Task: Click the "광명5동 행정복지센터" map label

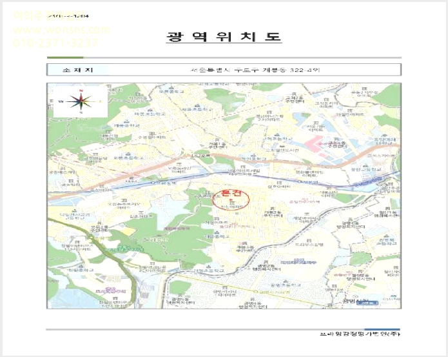Action: pyautogui.click(x=180, y=300)
